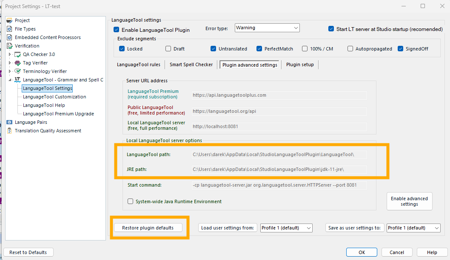Image resolution: width=450 pixels, height=260 pixels.
Task: Open File Types settings gear icon
Action: pyautogui.click(x=9, y=29)
